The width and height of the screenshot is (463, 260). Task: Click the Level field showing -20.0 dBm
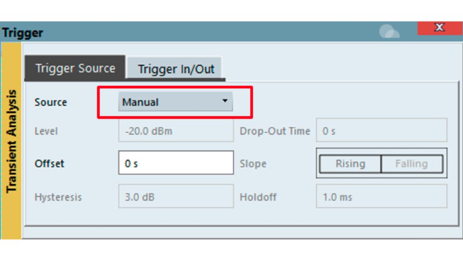pos(175,131)
